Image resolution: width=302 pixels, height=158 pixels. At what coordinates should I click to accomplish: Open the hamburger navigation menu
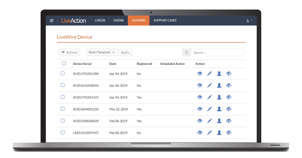tap(52, 20)
